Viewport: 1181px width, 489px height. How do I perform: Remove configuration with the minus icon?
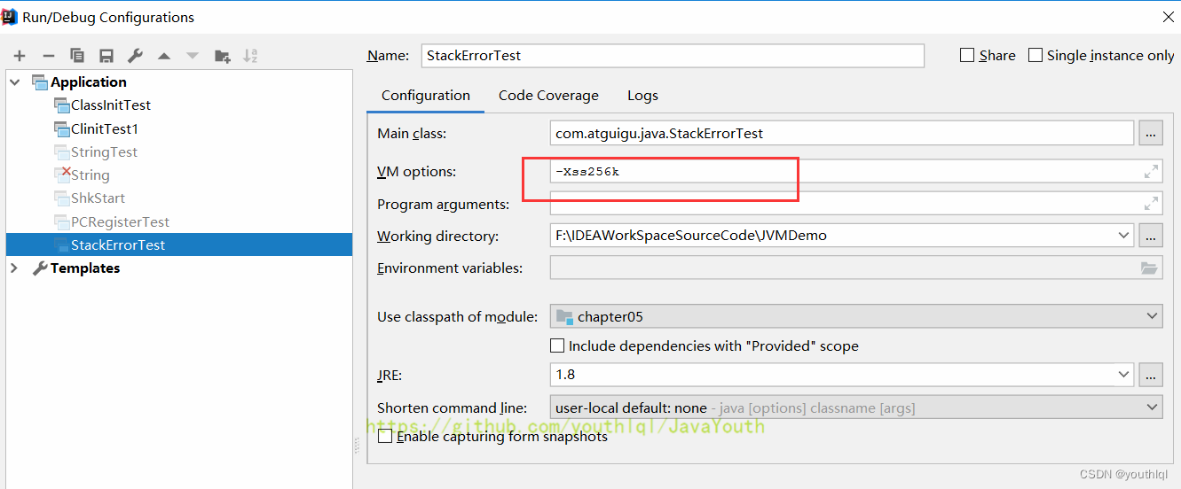tap(49, 56)
